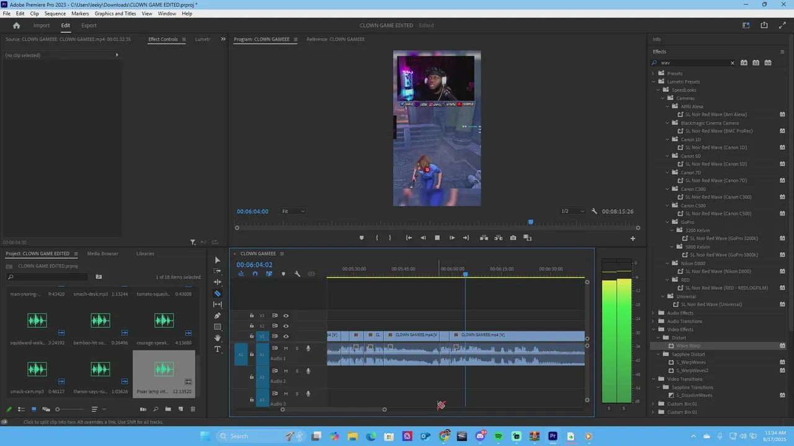Click Mark In bracket button
This screenshot has height=446, width=794.
tap(377, 238)
